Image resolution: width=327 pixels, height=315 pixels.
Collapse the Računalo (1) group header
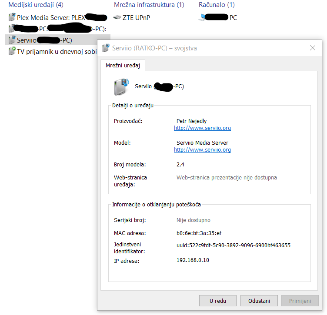pyautogui.click(x=217, y=5)
